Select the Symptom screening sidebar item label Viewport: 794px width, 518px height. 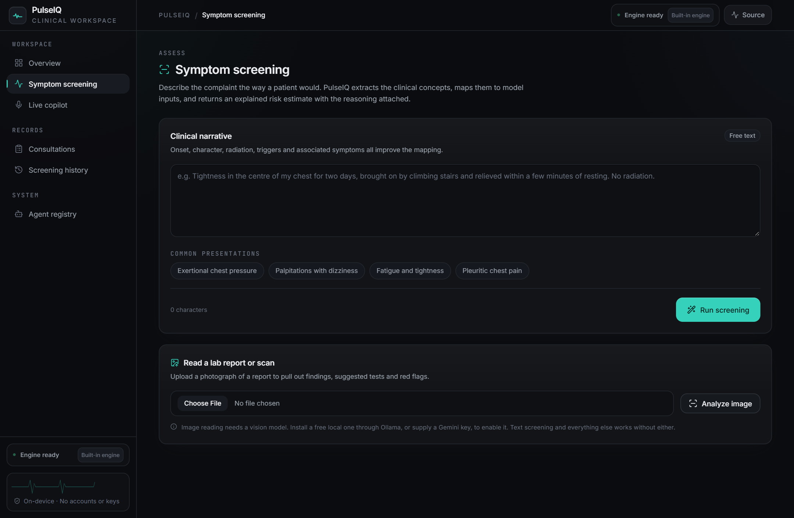point(63,84)
